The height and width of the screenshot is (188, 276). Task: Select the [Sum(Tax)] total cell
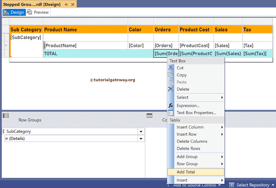pos(257,53)
